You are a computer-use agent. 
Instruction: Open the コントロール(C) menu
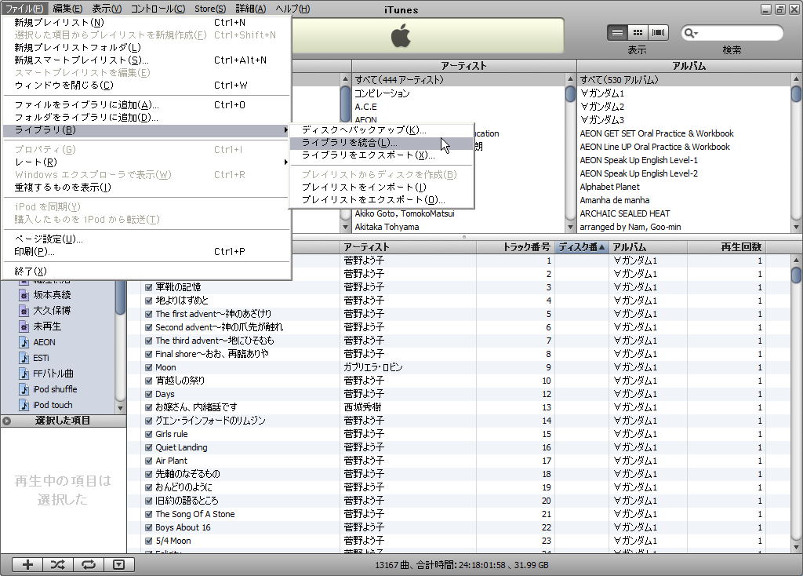158,9
